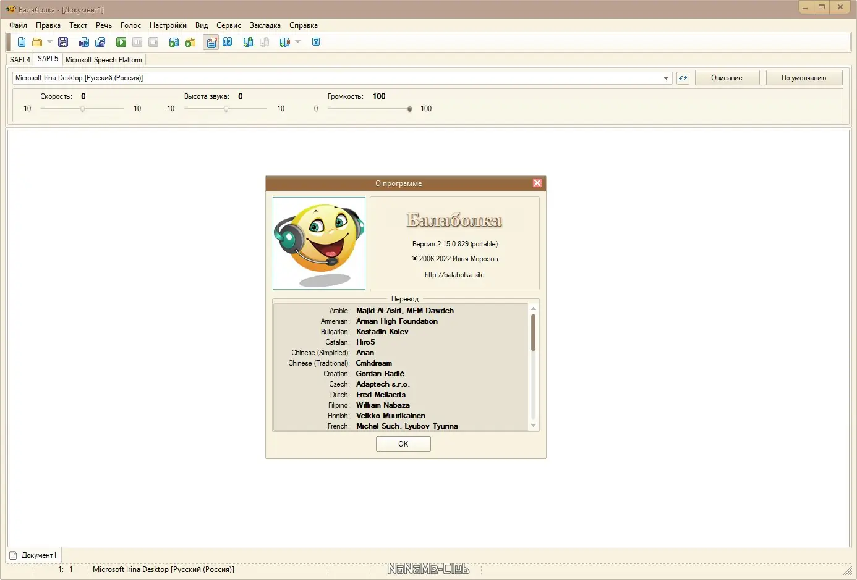Click the green Play read-aloud button
Image resolution: width=857 pixels, height=580 pixels.
(121, 42)
